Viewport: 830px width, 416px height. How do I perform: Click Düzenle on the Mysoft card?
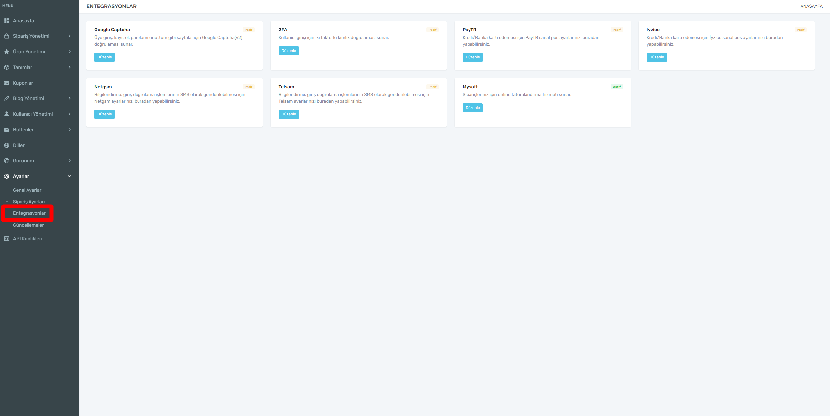point(472,108)
